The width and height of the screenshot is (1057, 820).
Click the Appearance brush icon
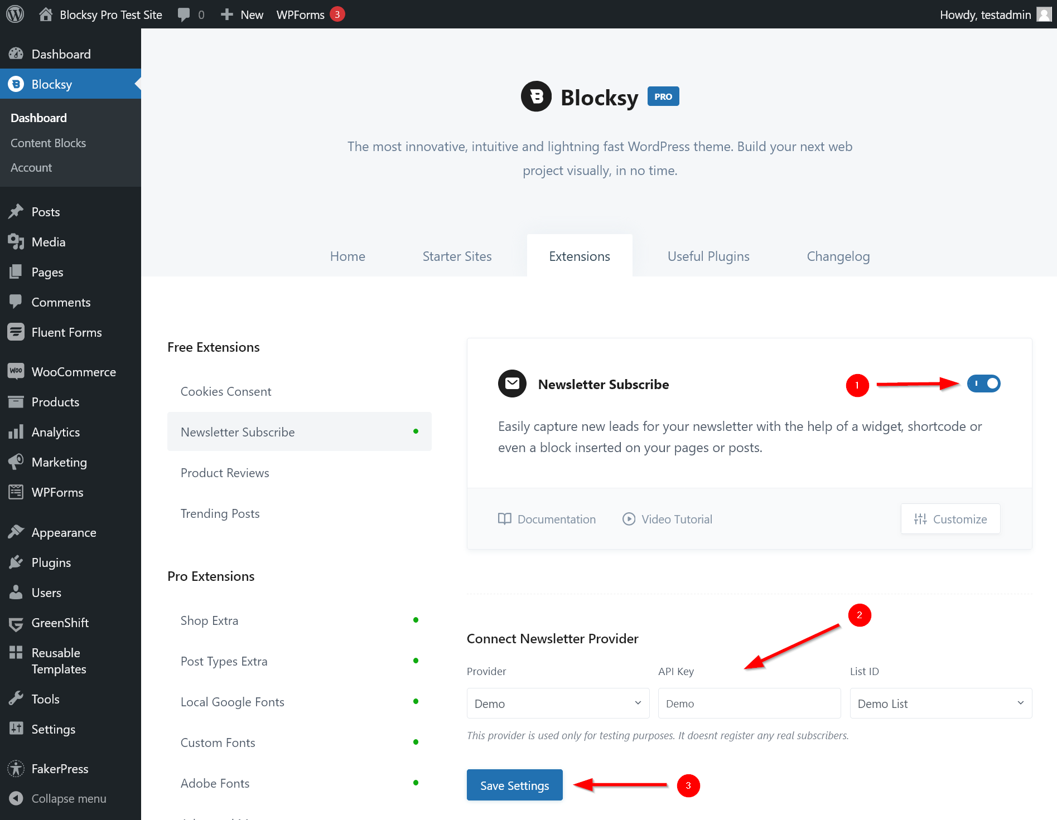[x=16, y=532]
